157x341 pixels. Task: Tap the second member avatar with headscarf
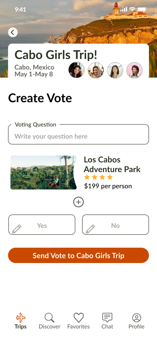[96, 70]
